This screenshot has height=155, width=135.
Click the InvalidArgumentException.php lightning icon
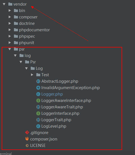coord(38,88)
